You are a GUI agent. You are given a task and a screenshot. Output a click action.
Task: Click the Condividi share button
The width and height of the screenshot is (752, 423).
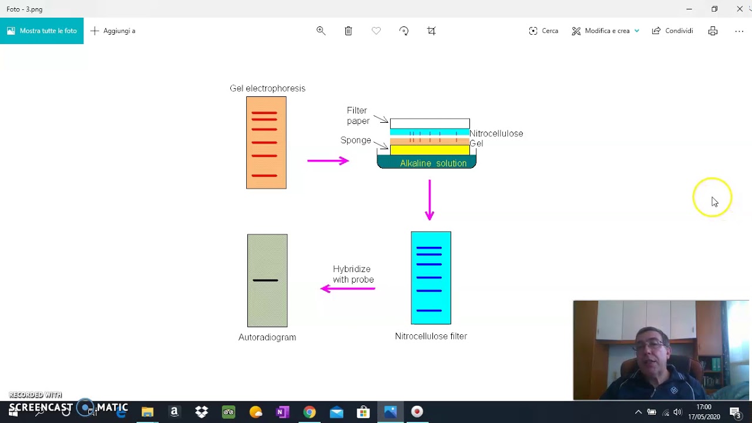[x=673, y=31]
